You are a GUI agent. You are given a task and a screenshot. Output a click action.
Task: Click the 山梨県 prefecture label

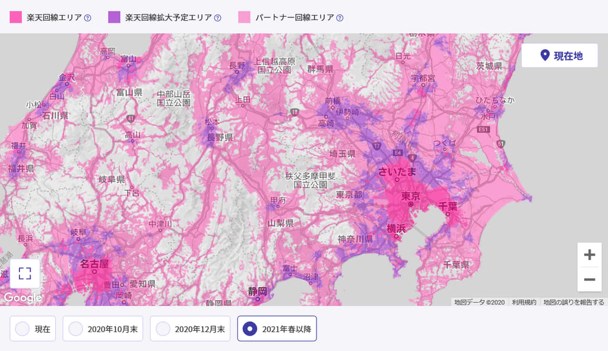[x=281, y=223]
